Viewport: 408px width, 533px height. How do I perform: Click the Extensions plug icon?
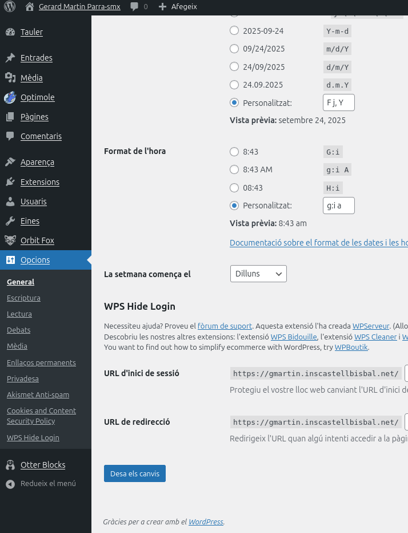pos(10,182)
